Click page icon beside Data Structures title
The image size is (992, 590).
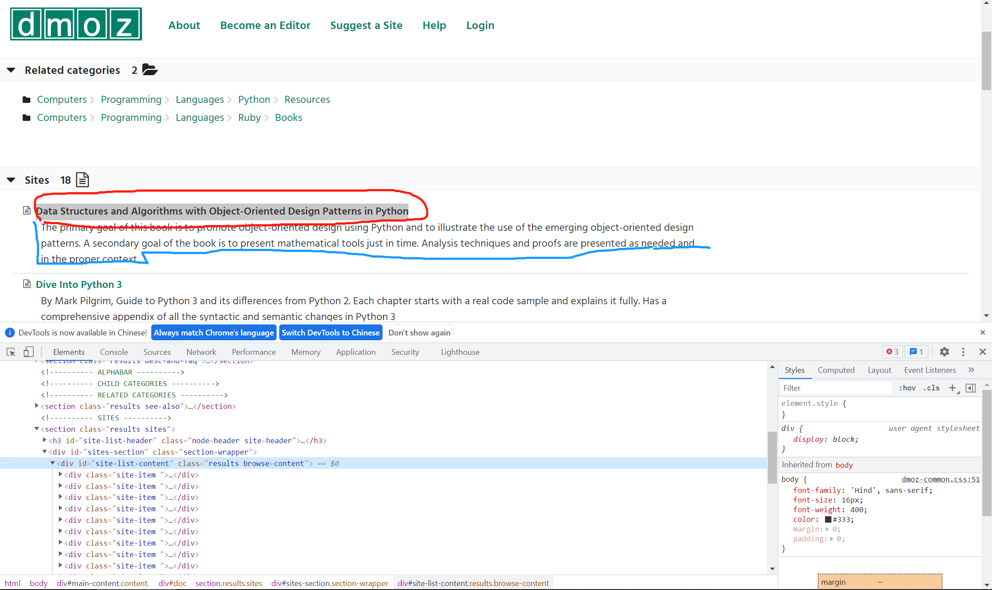pos(27,211)
